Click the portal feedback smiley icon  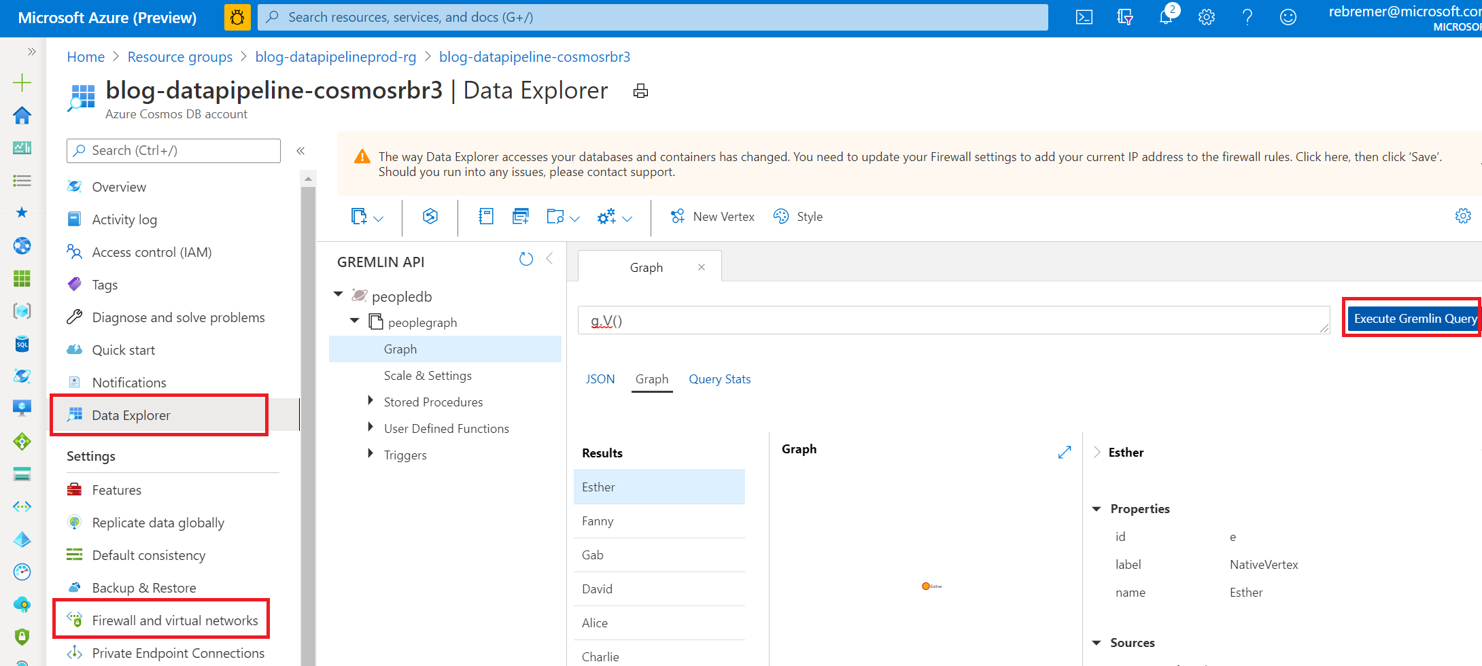click(x=1288, y=18)
